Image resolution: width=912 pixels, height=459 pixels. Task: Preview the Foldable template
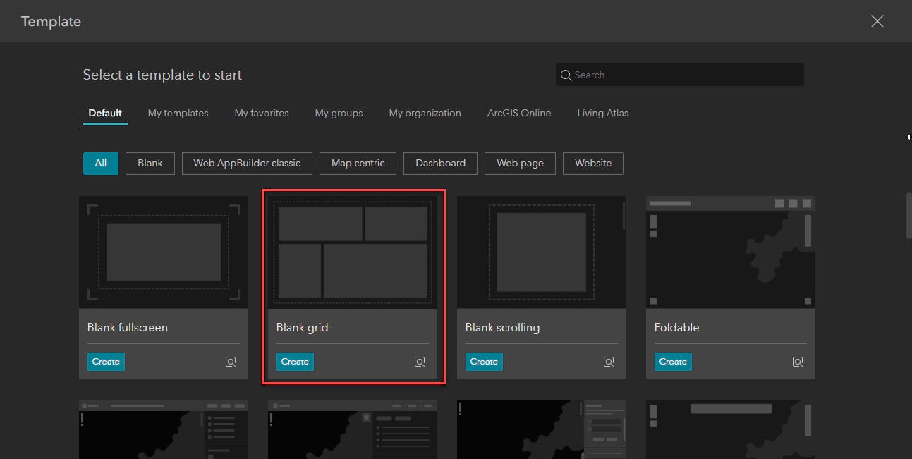pyautogui.click(x=798, y=361)
